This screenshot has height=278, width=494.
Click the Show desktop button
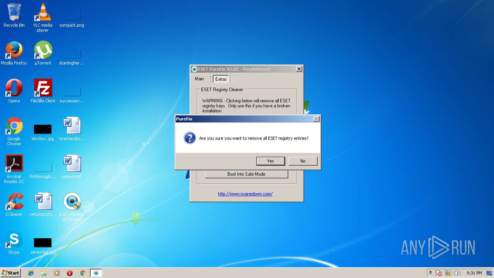tap(490, 273)
